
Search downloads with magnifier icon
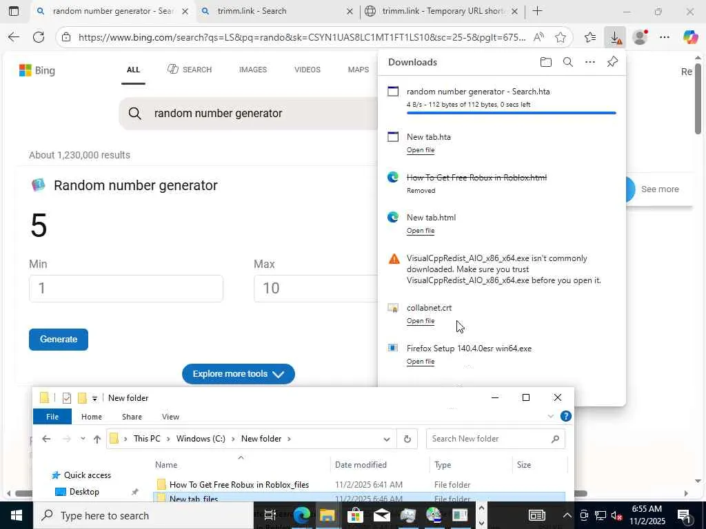coord(568,62)
